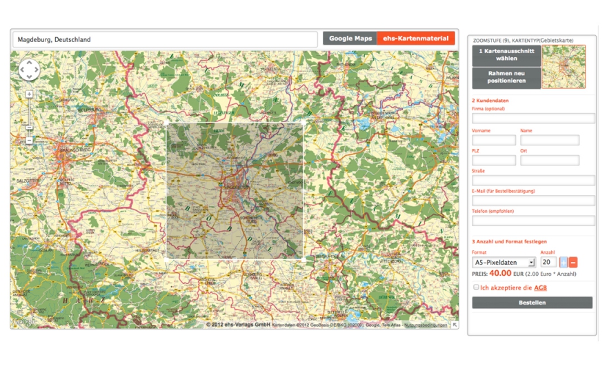Click the '3 Anzahl und Format festlegen' heading
The height and width of the screenshot is (386, 607).
pos(510,241)
